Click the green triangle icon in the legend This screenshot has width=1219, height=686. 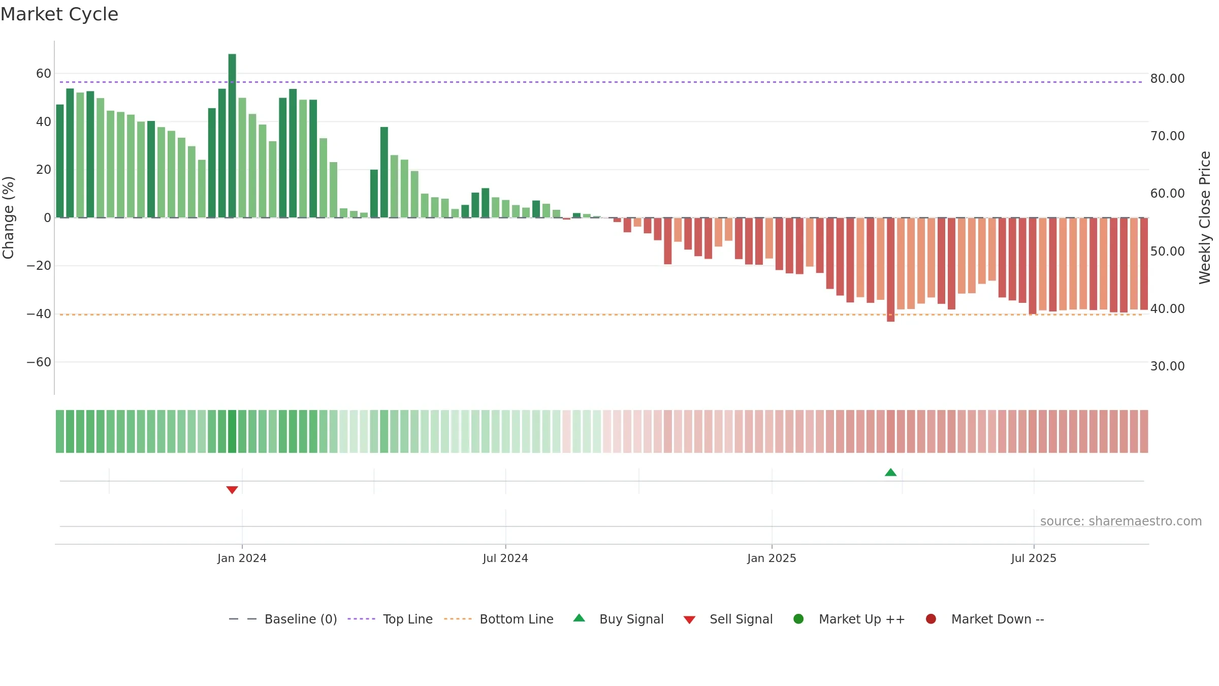(x=579, y=618)
